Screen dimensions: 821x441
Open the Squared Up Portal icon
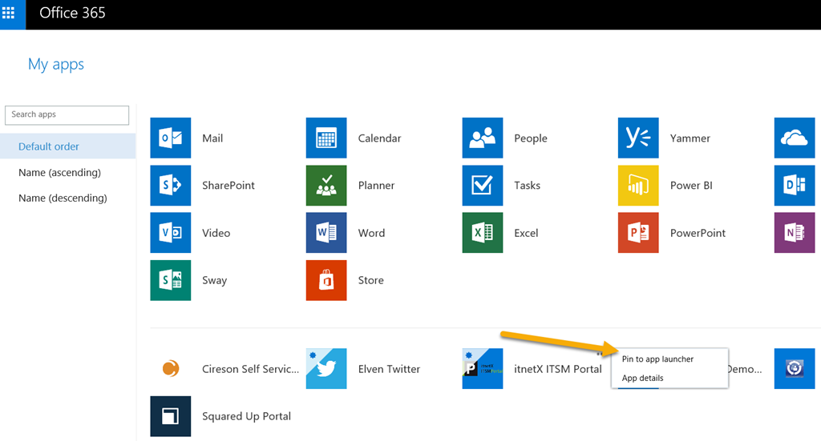[x=170, y=416]
